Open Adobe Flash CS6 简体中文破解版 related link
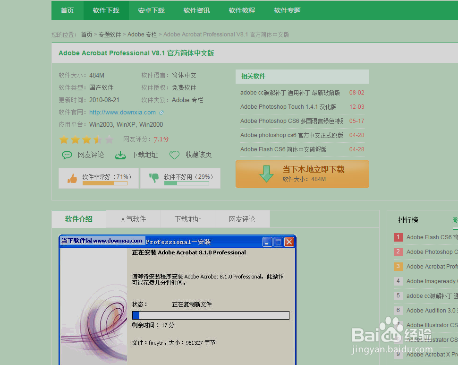The height and width of the screenshot is (365, 458). pyautogui.click(x=283, y=149)
